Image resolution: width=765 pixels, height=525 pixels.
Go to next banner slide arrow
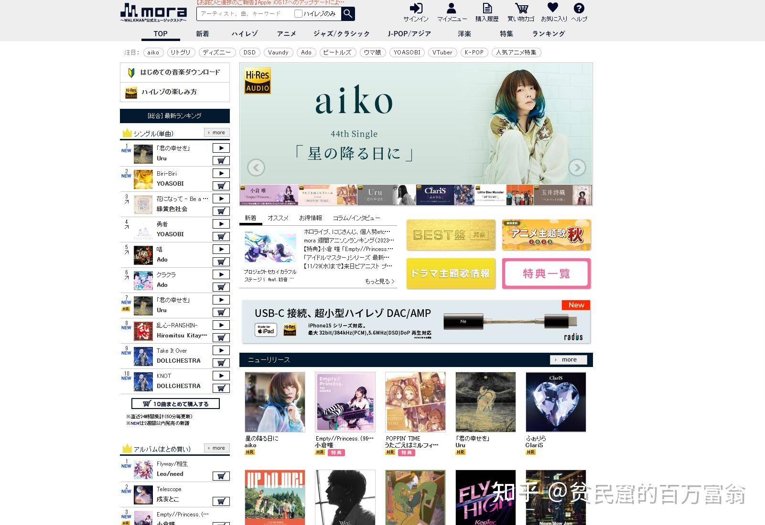click(577, 168)
